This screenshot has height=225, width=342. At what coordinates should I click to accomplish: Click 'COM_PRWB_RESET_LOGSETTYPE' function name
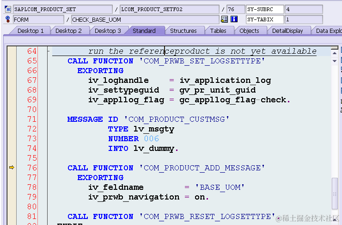pyautogui.click(x=207, y=217)
